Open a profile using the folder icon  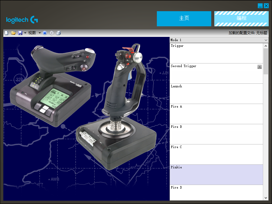(x=13, y=33)
